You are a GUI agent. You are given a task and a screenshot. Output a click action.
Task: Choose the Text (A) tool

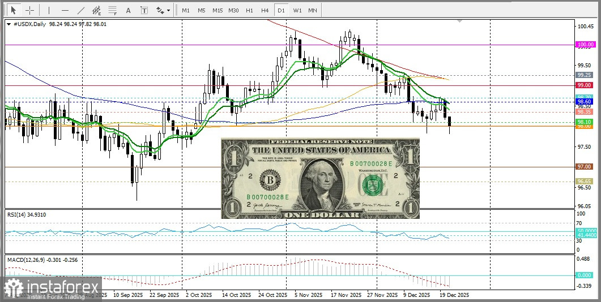(x=128, y=10)
